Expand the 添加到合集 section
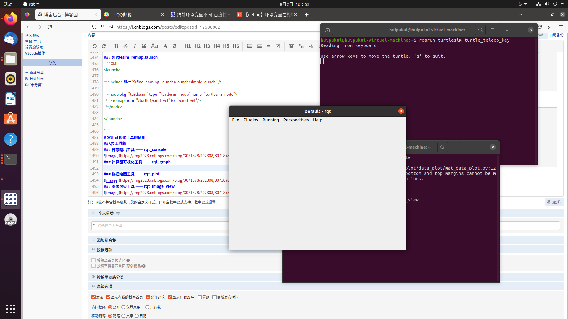 (106, 240)
